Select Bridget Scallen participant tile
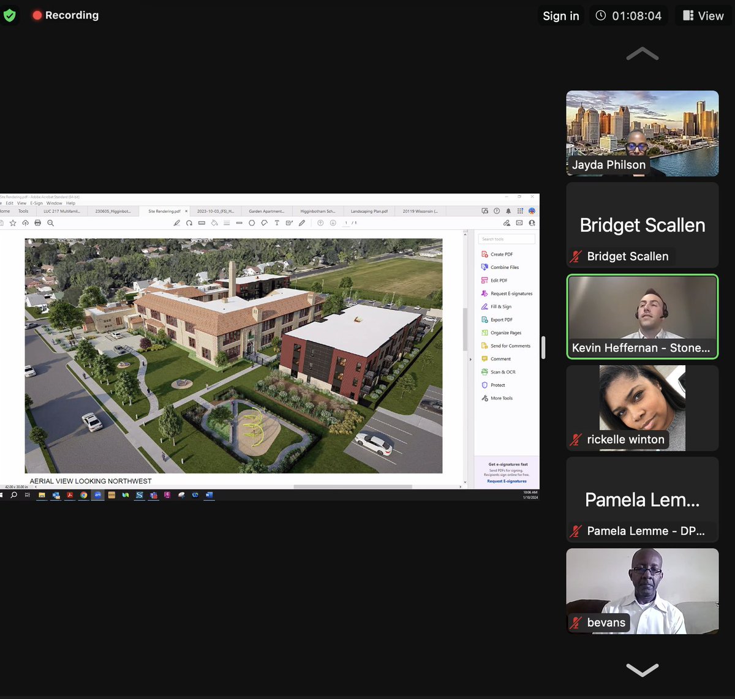This screenshot has height=699, width=735. coord(643,225)
